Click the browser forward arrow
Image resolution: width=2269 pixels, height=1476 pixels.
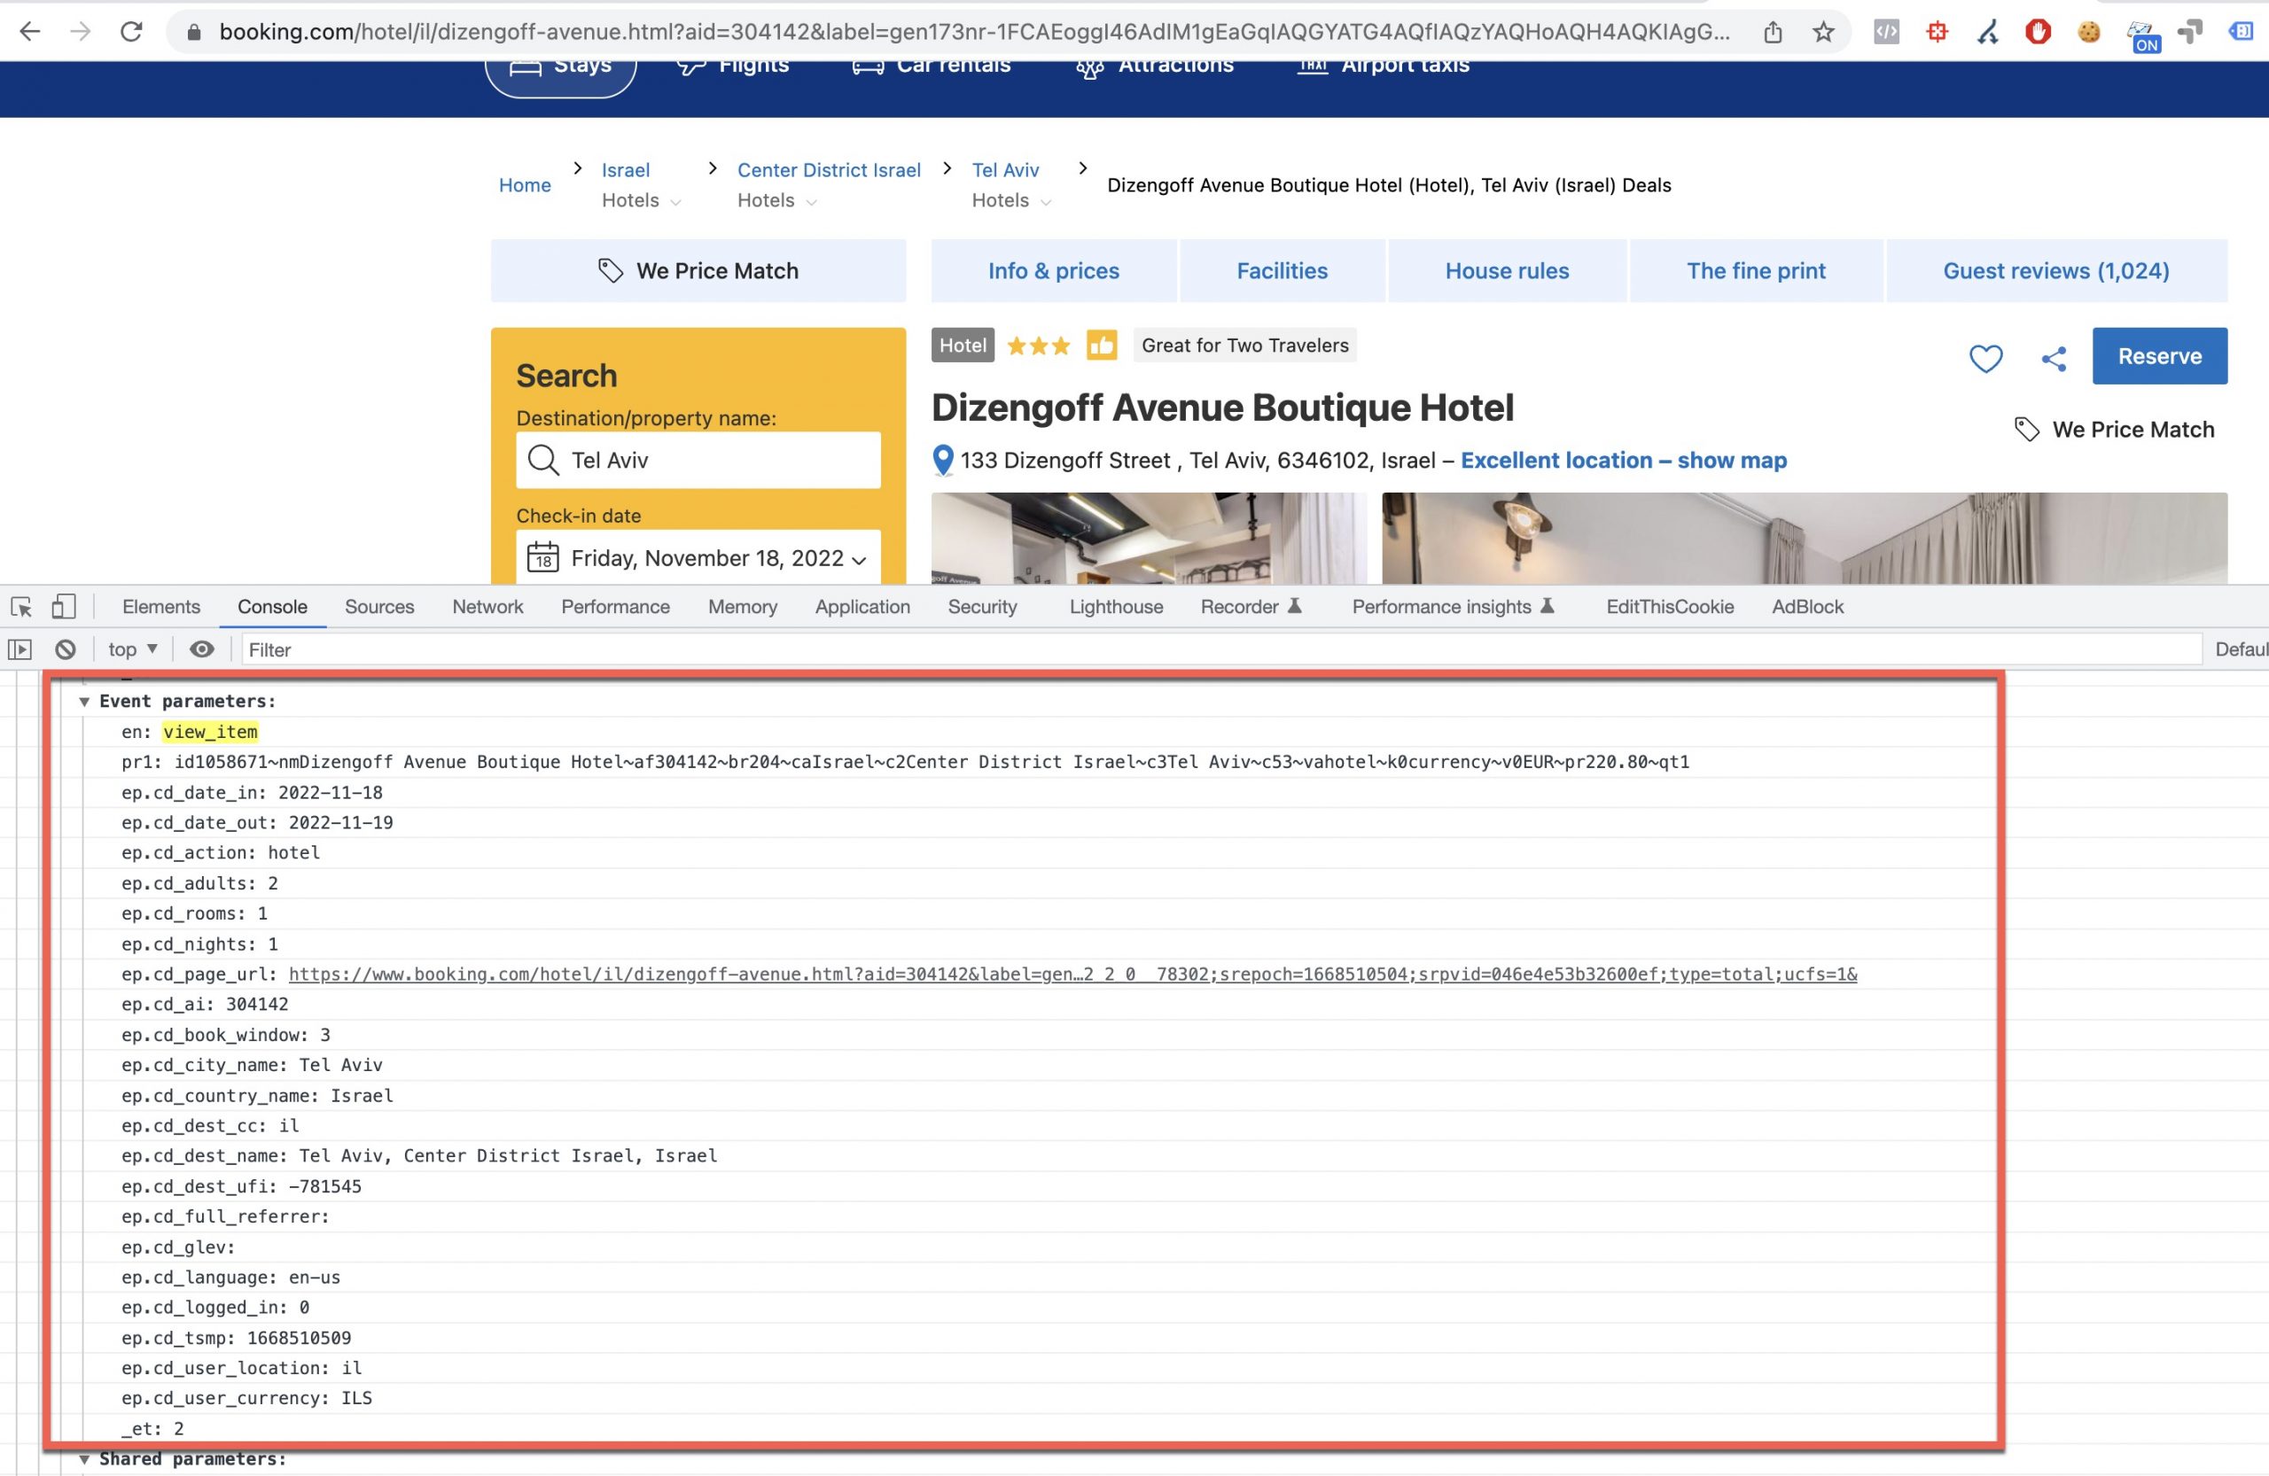coord(80,31)
